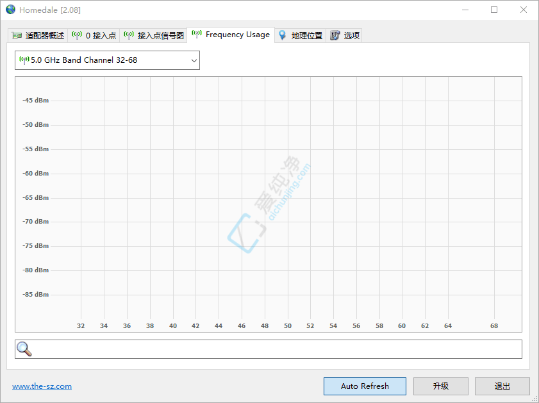Switch to the 0 接入点 tab
Image resolution: width=539 pixels, height=403 pixels.
click(94, 35)
